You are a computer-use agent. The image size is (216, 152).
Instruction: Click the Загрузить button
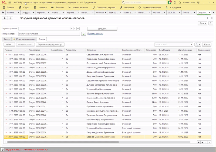point(102,29)
